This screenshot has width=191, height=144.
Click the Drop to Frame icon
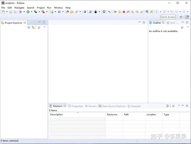click(147, 12)
